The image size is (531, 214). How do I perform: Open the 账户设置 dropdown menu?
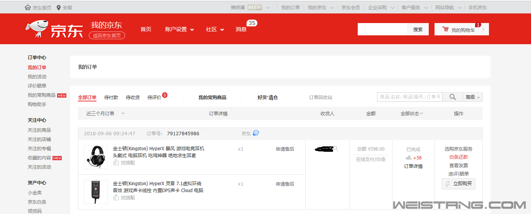click(179, 29)
